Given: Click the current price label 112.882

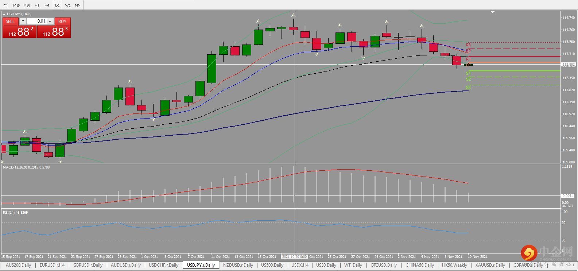Looking at the screenshot, I should 569,65.
